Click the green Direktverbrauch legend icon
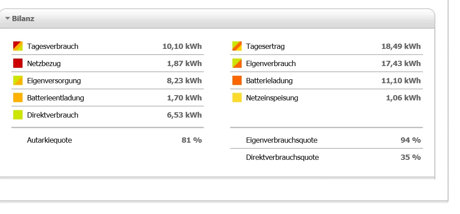This screenshot has height=214, width=460. tap(18, 115)
